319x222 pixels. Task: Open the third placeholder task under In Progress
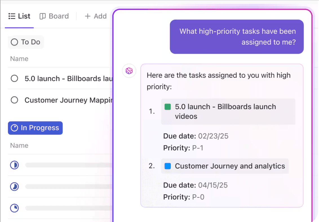[69, 208]
